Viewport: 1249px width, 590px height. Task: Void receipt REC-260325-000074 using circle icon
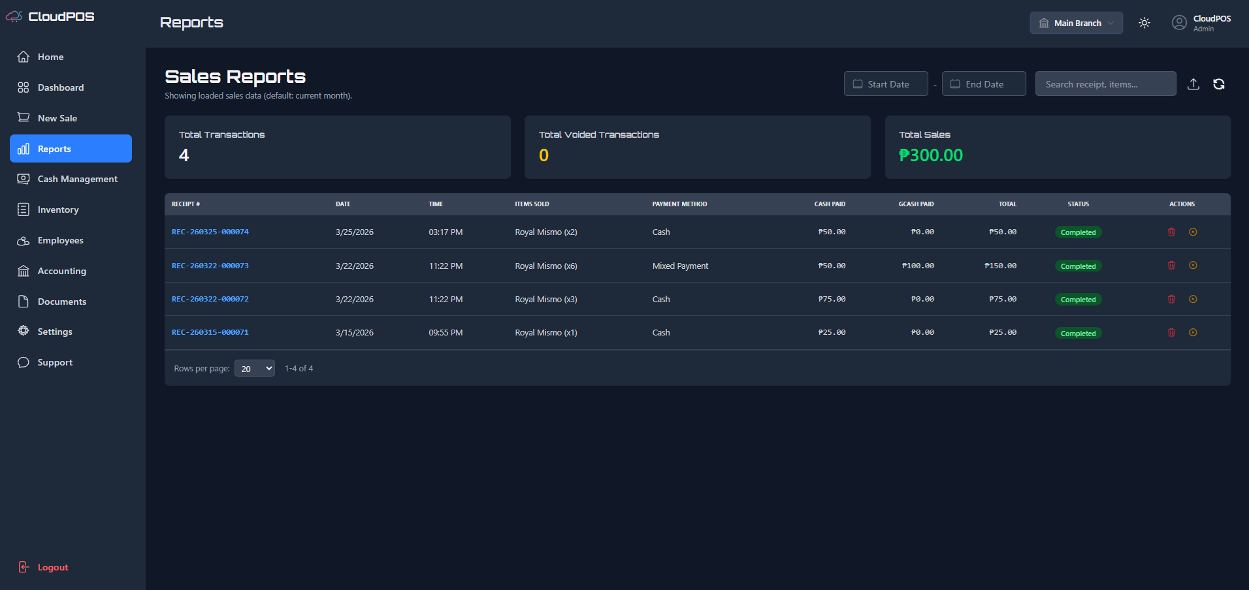(x=1193, y=232)
